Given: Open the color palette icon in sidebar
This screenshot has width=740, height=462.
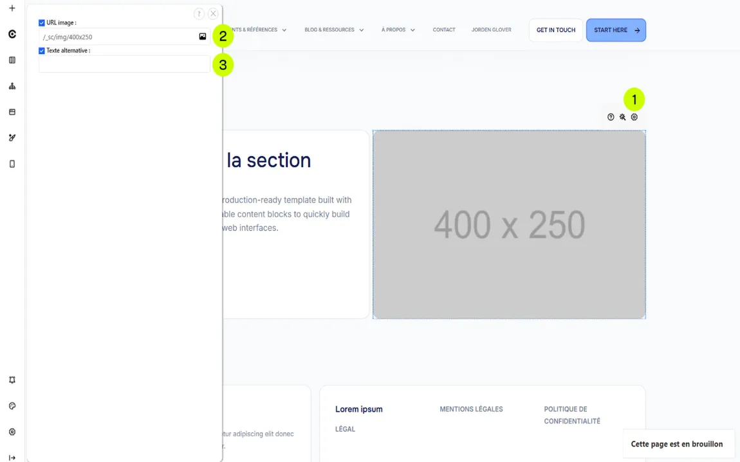Looking at the screenshot, I should click(12, 406).
